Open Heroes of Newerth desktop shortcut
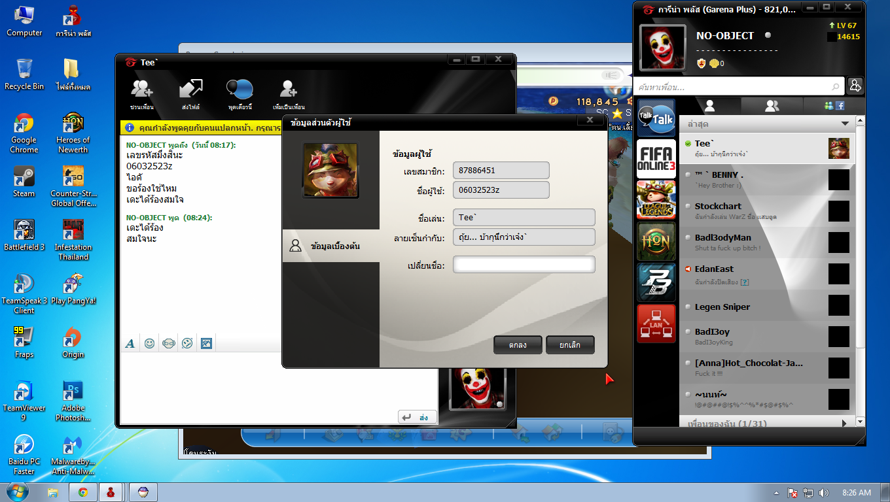Image resolution: width=890 pixels, height=502 pixels. (x=73, y=133)
